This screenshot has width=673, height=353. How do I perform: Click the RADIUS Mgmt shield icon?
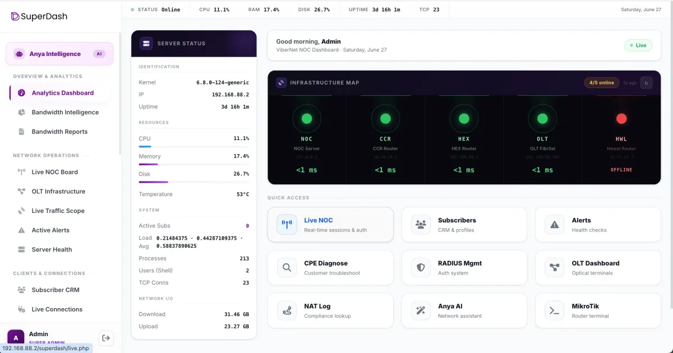421,268
